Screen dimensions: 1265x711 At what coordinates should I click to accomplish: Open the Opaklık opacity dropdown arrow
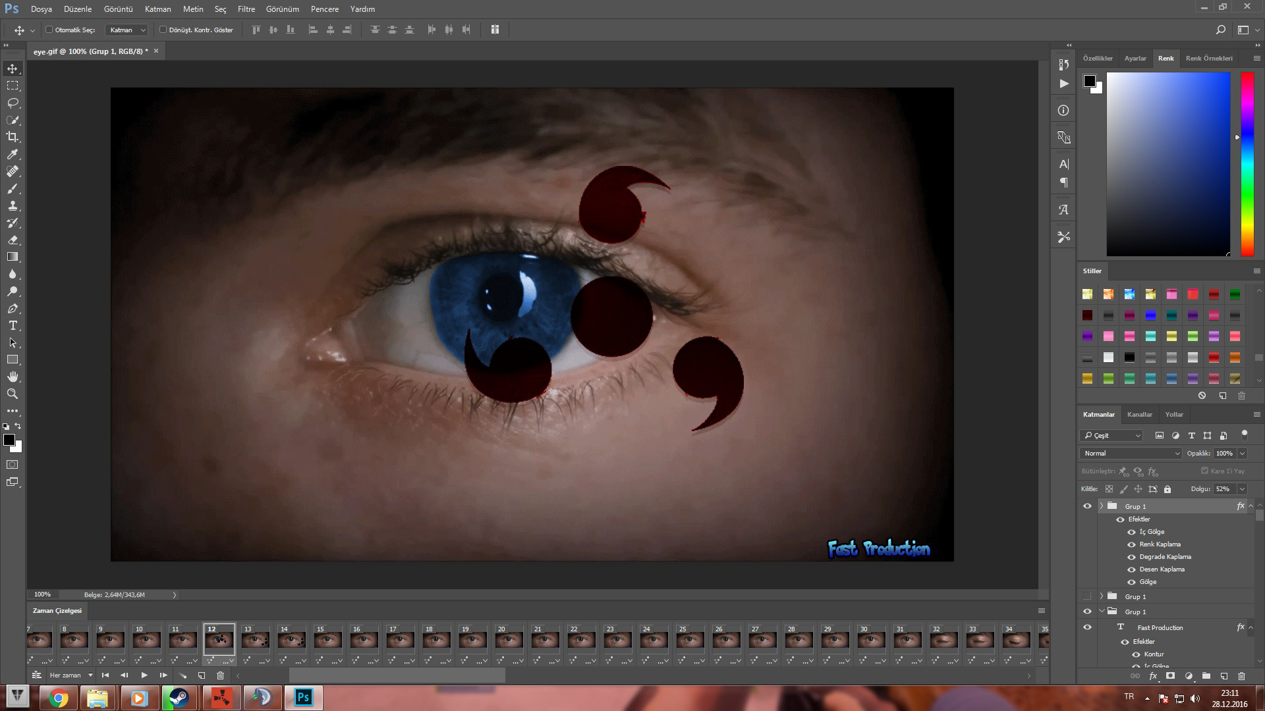[x=1242, y=453]
